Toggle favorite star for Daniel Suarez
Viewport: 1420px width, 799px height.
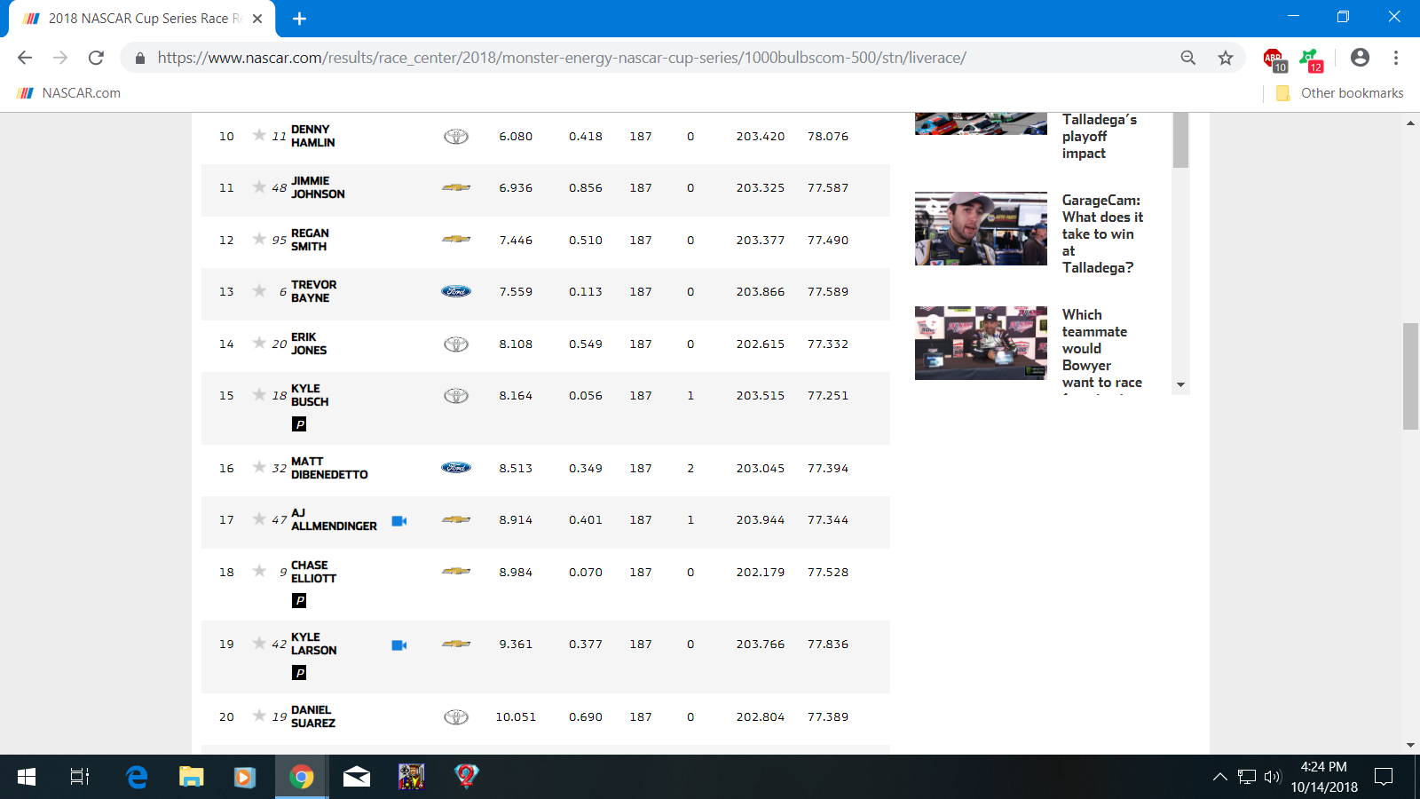coord(259,716)
